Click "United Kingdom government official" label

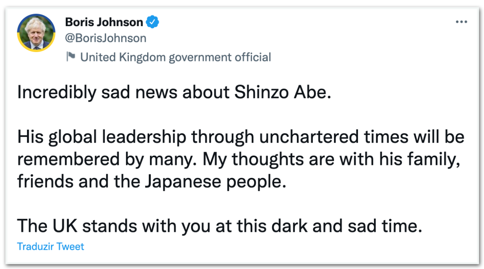click(175, 57)
